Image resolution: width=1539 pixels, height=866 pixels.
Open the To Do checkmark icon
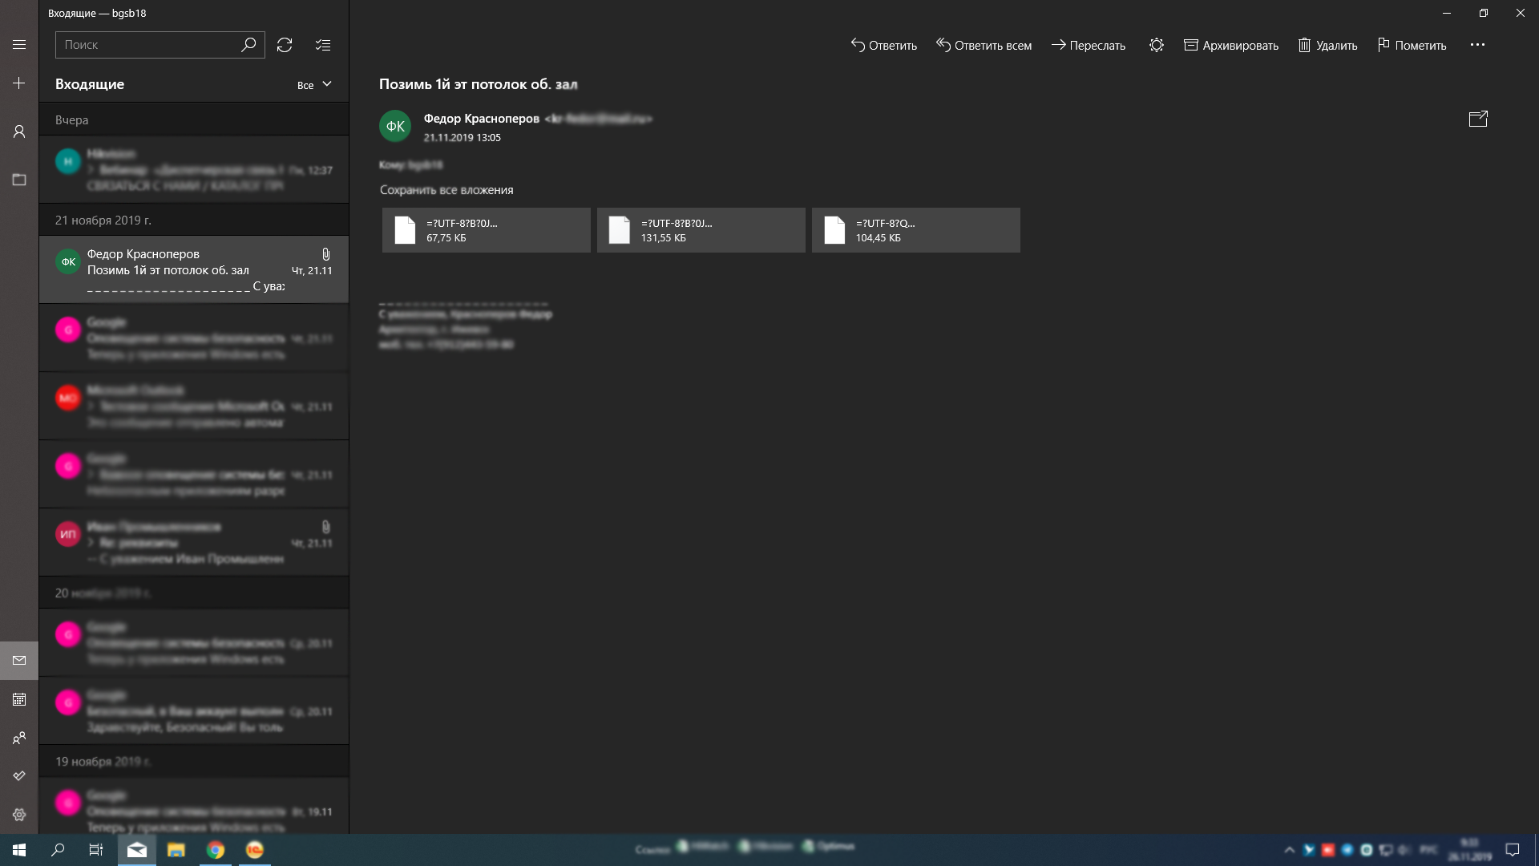tap(19, 776)
